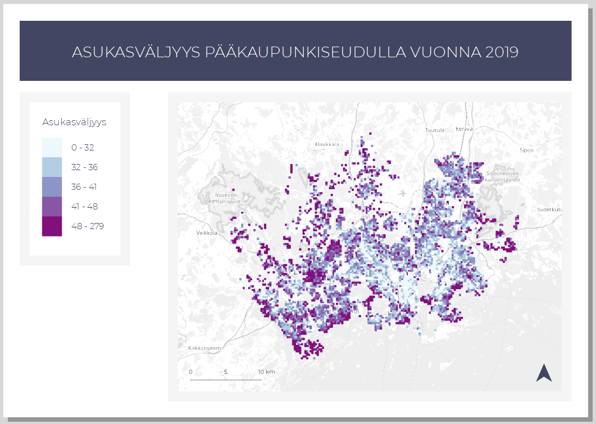596x424 pixels.
Task: Click the north arrow icon
Action: pos(544,373)
